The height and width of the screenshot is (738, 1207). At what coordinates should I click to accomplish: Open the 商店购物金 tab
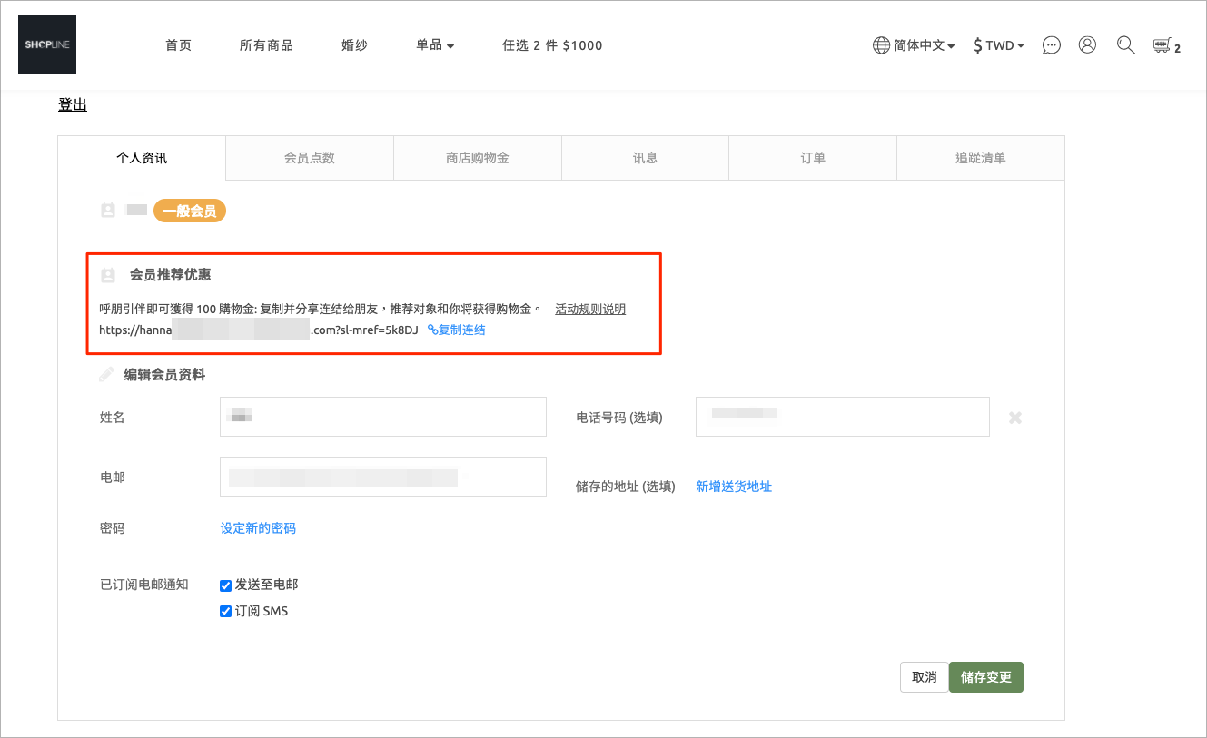point(478,158)
